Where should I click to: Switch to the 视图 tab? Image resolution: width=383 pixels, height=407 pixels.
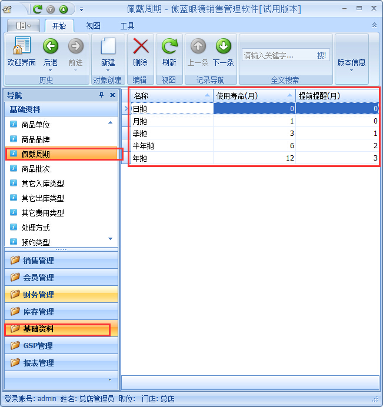click(x=93, y=26)
